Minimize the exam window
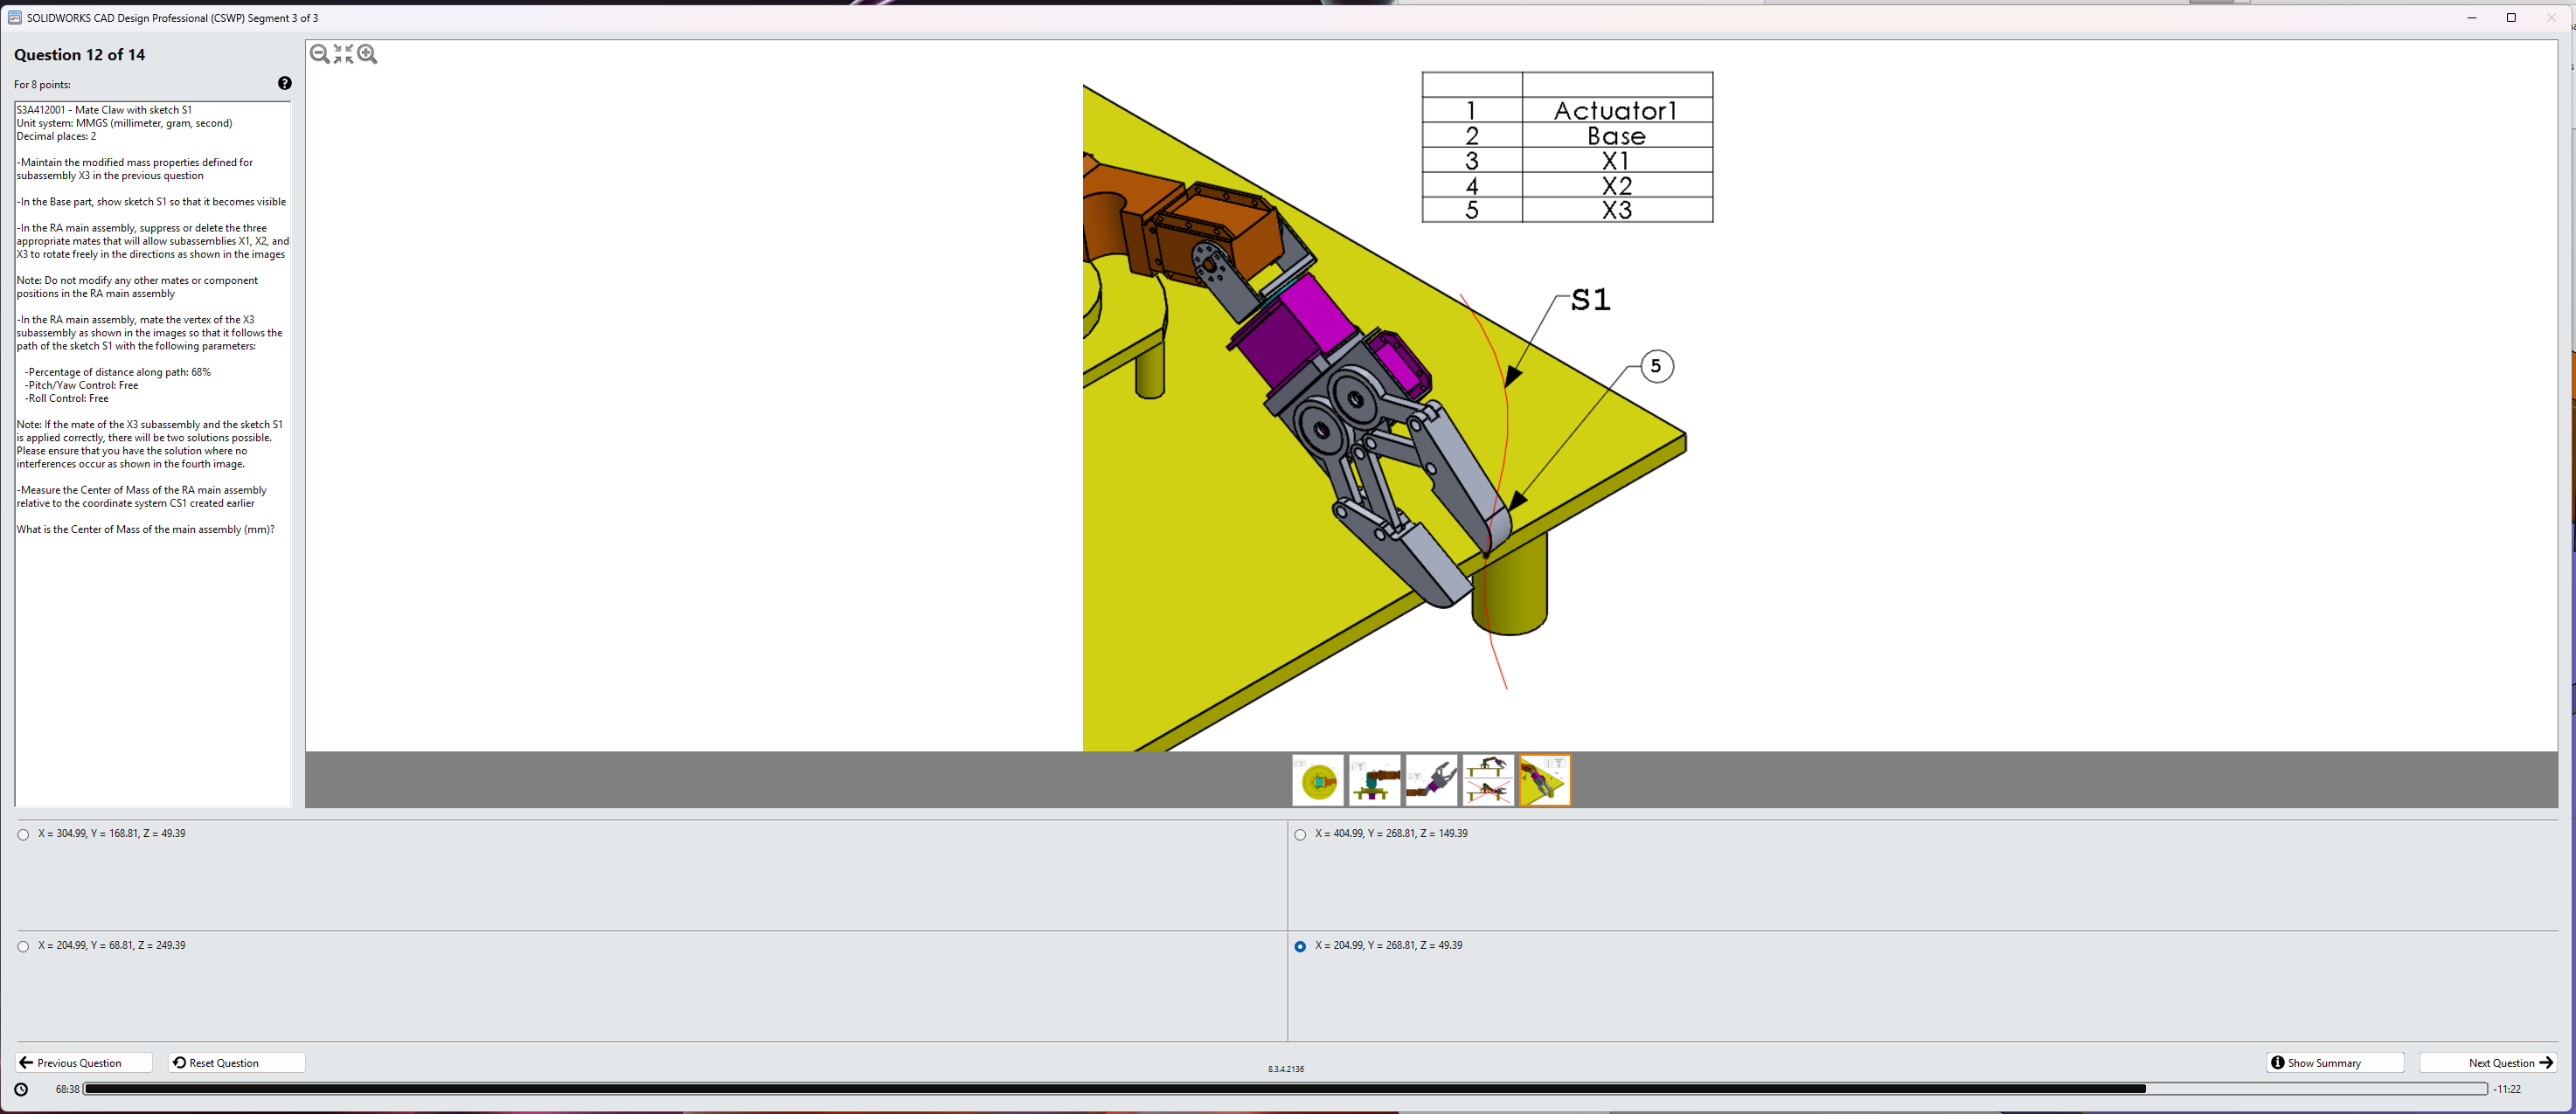The width and height of the screenshot is (2576, 1114). (2471, 17)
